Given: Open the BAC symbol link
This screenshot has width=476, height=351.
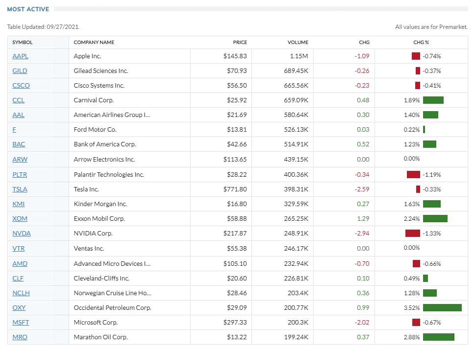Looking at the screenshot, I should 19,144.
